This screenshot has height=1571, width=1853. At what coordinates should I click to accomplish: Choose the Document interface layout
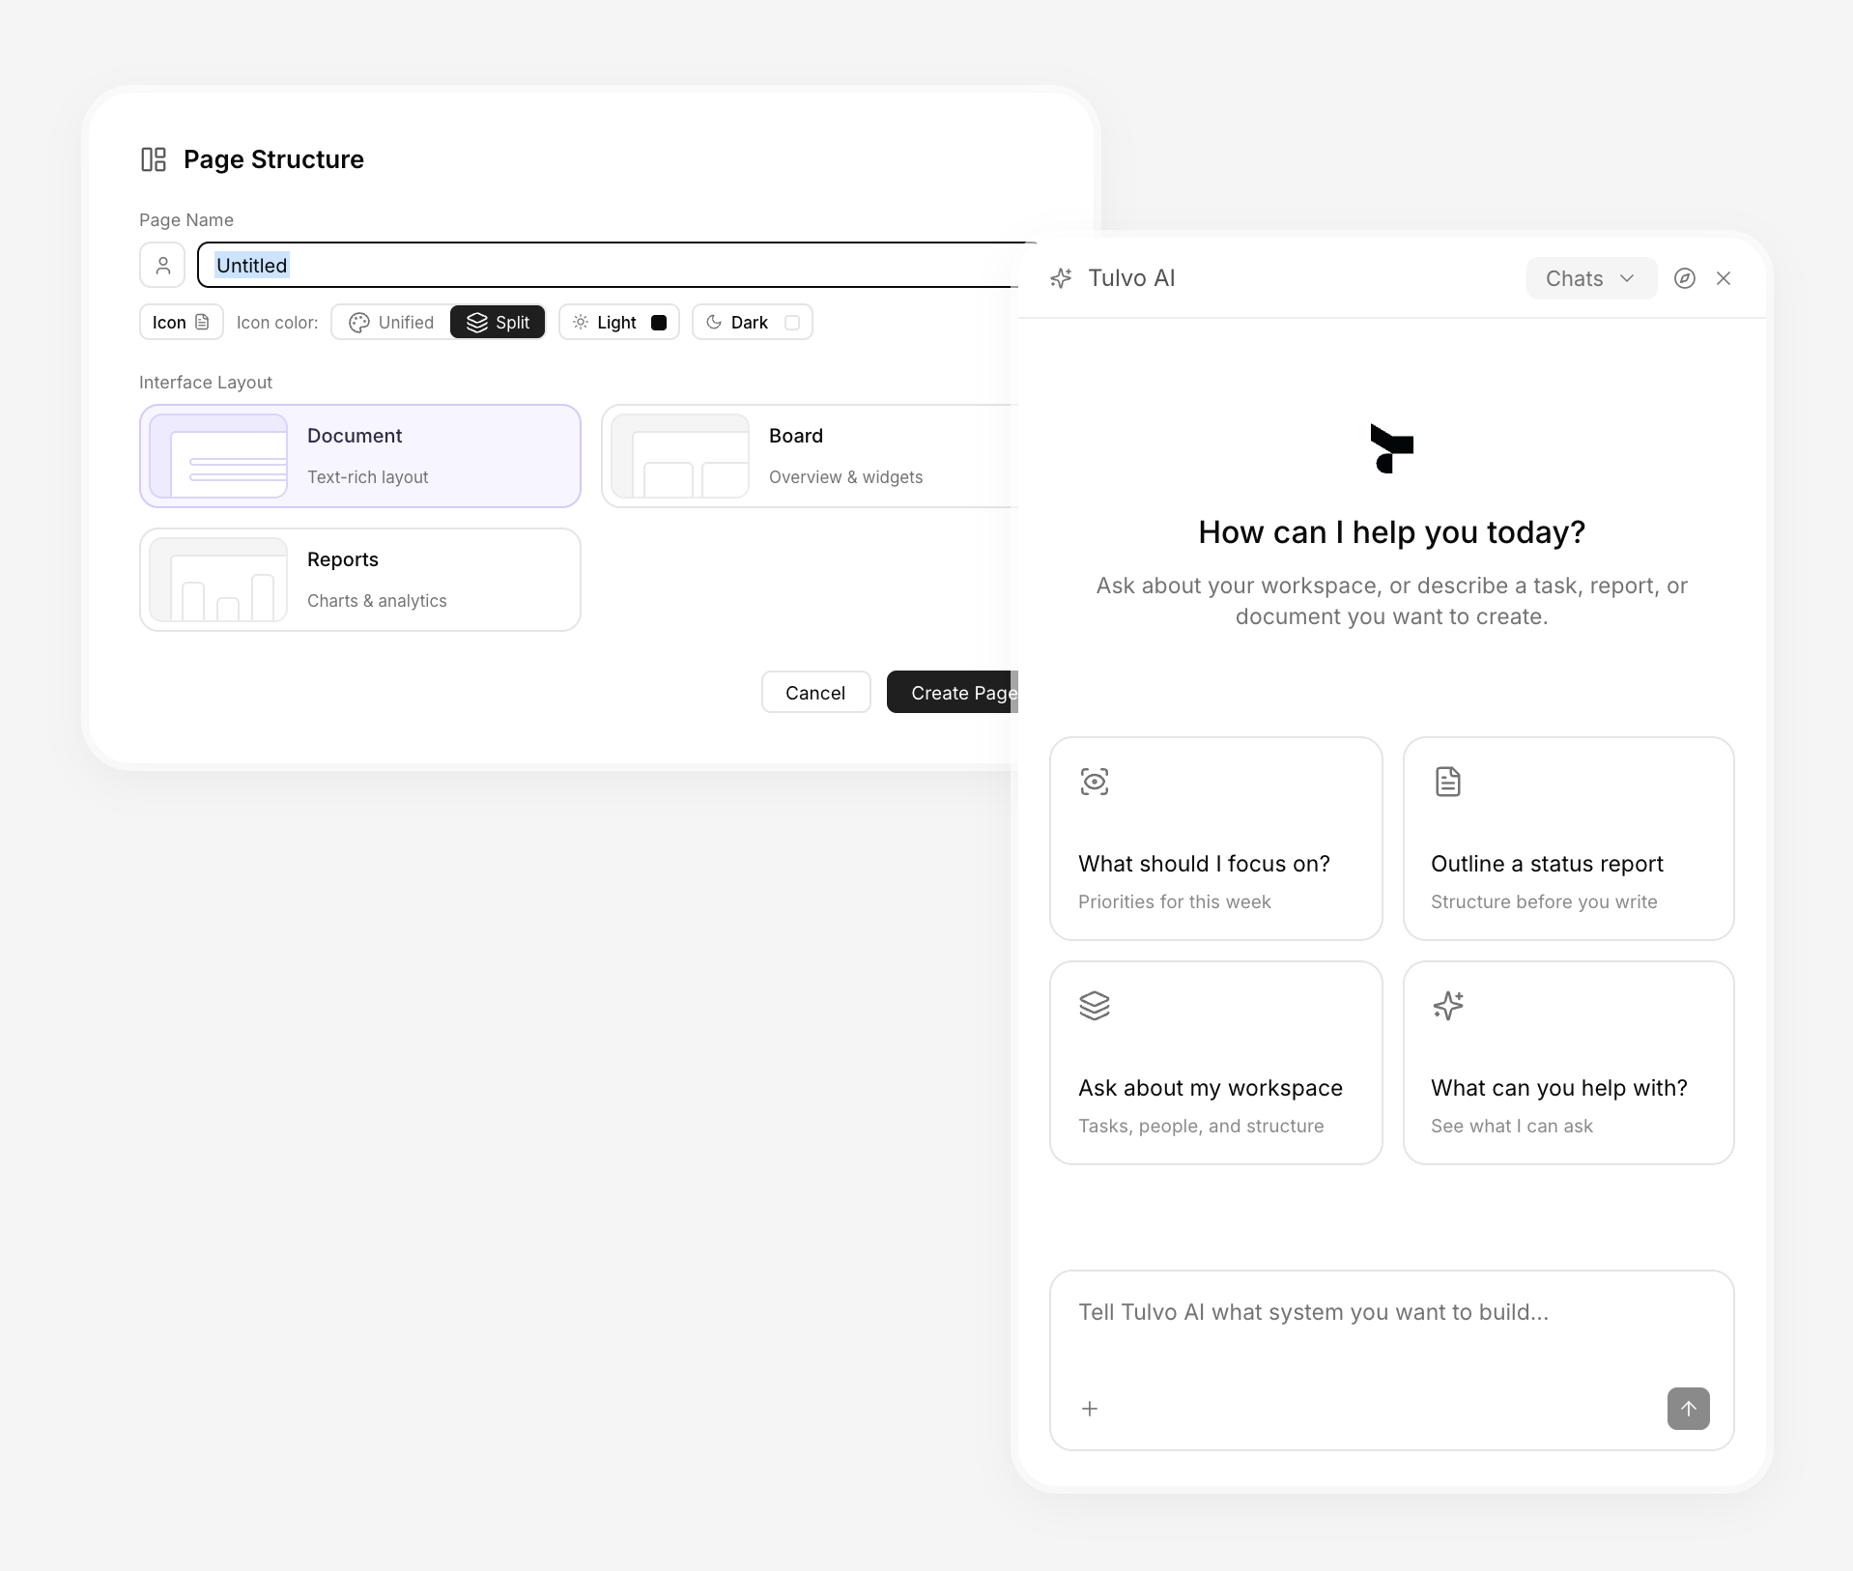360,456
